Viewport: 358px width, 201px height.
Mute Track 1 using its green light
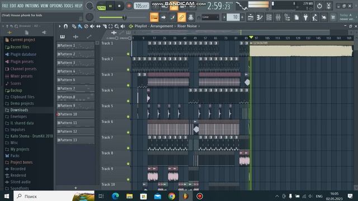click(128, 54)
